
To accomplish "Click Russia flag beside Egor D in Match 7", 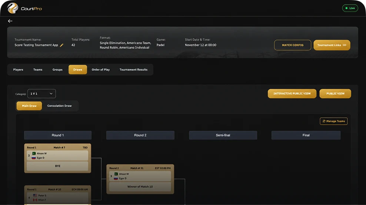I will [x=34, y=158].
